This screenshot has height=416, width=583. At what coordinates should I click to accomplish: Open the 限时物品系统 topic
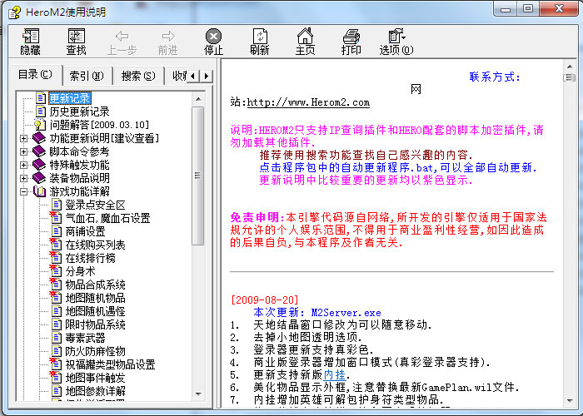[x=95, y=324]
